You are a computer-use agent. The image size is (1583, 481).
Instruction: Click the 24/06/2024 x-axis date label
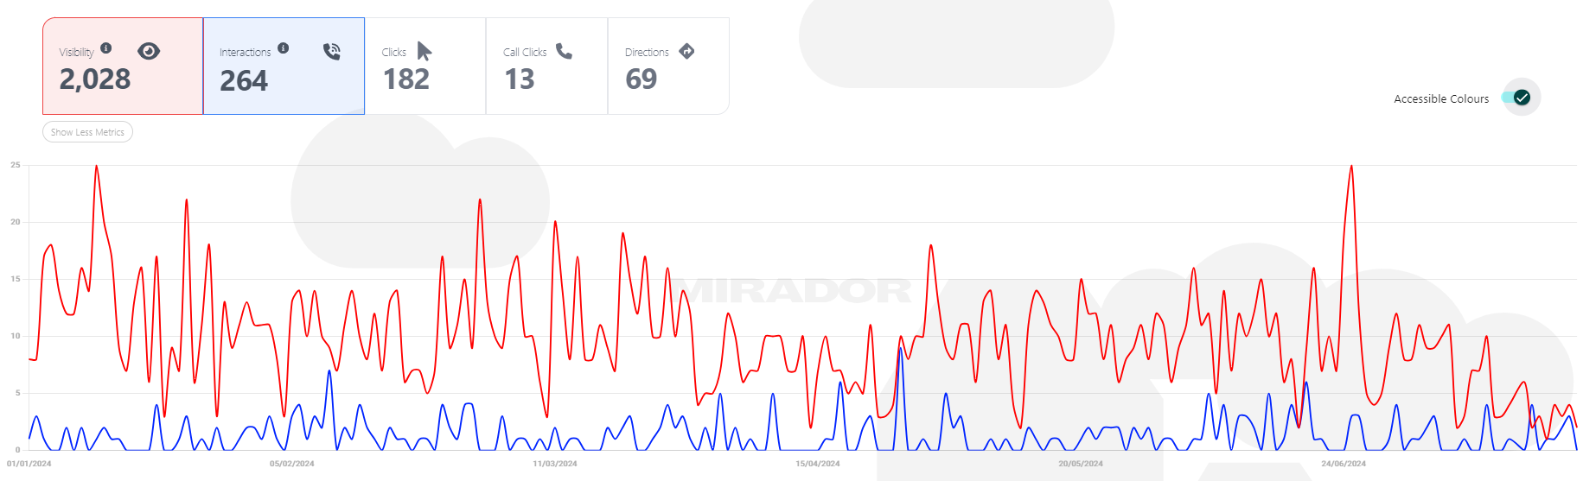click(1344, 464)
